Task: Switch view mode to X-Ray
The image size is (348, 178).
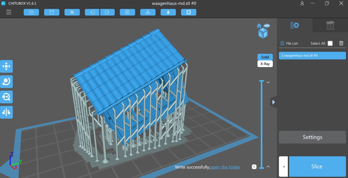Action: 265,64
